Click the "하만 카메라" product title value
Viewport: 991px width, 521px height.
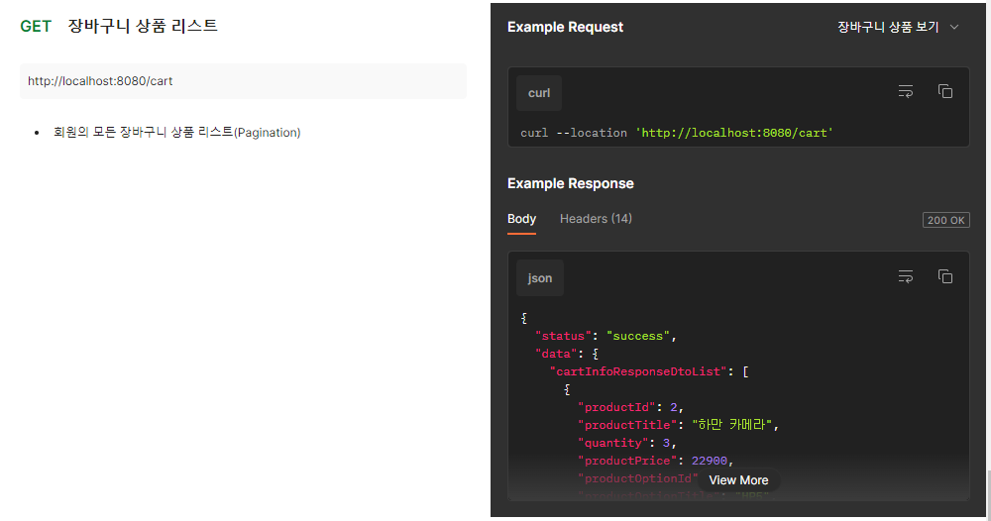[732, 425]
